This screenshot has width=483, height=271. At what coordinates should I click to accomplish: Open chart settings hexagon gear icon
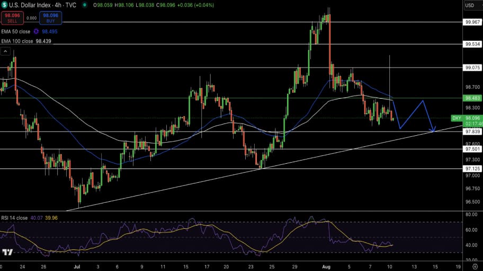point(475,267)
